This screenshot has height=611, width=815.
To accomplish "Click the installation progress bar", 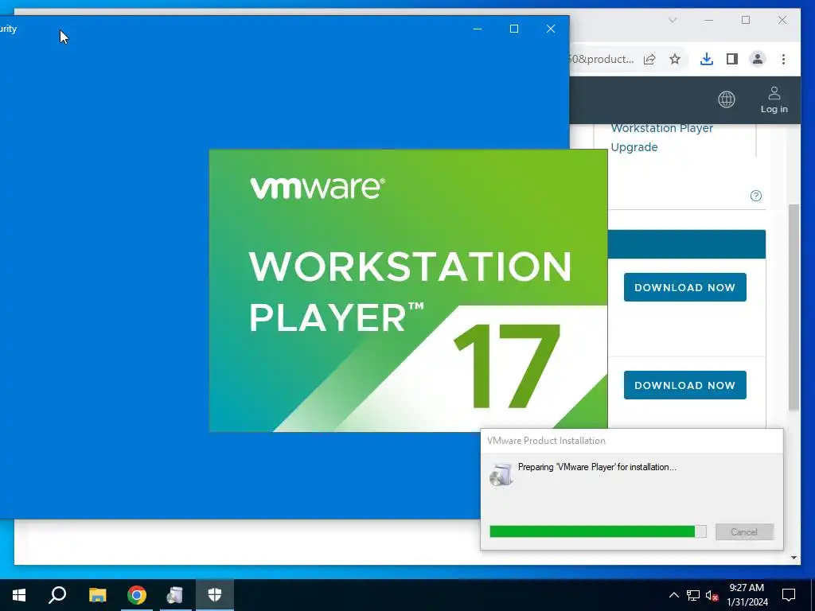I will tap(598, 531).
